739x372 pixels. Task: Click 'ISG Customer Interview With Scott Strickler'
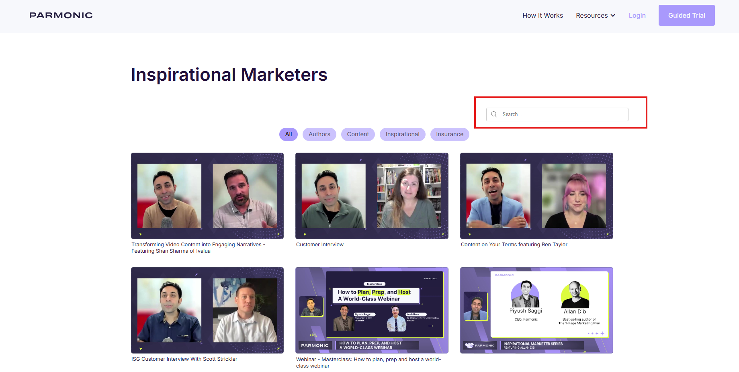point(184,359)
